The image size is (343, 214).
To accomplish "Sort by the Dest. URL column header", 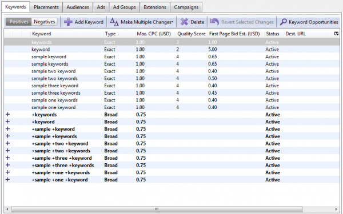I will coord(309,34).
